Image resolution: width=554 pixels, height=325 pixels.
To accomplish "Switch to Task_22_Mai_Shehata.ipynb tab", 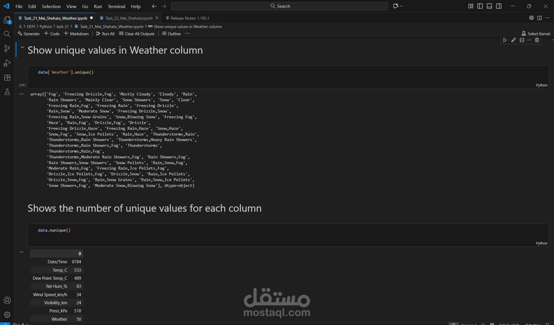I will click(x=129, y=18).
